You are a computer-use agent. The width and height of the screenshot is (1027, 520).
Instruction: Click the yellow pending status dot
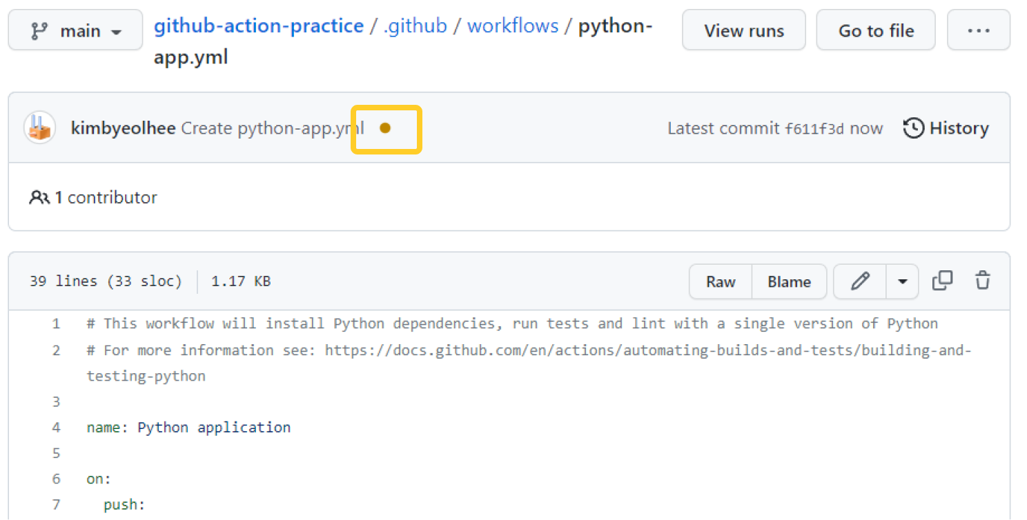coord(385,128)
